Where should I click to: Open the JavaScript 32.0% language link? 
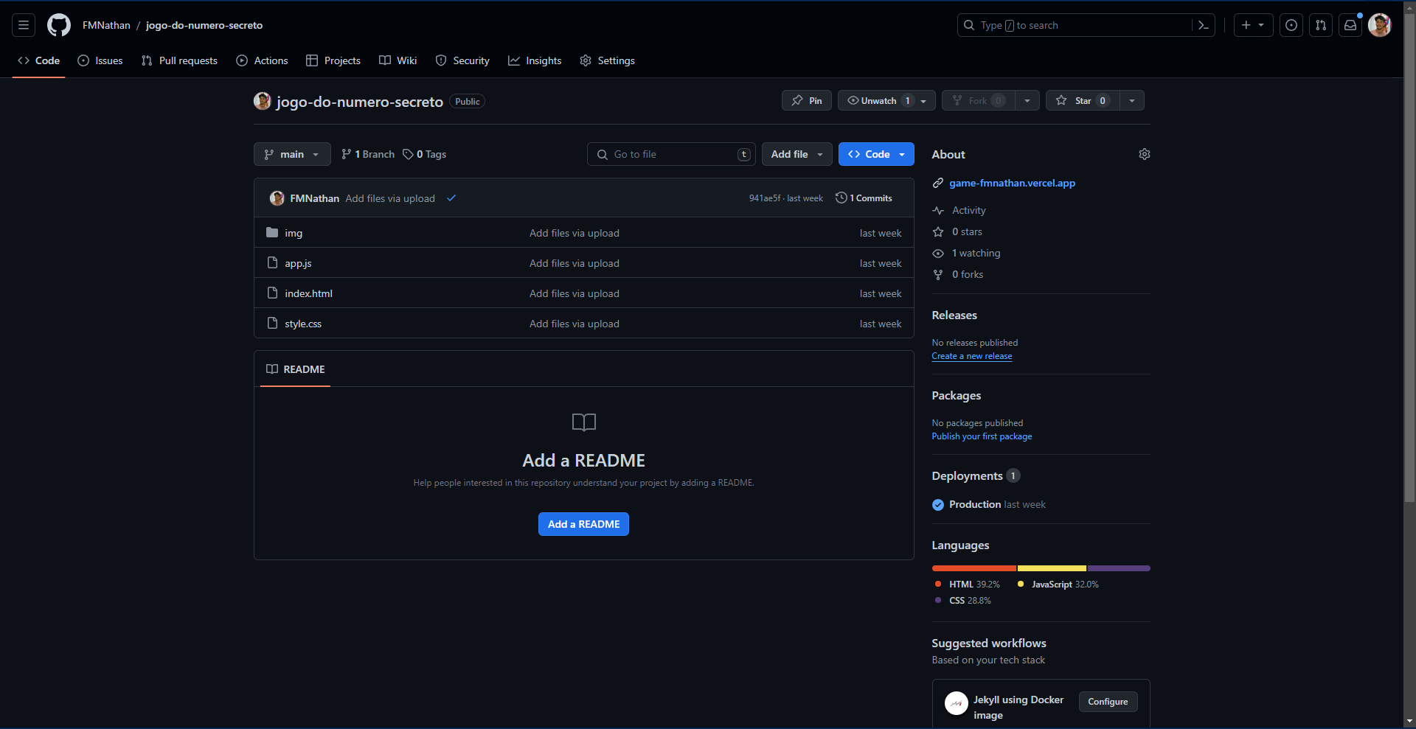1058,584
